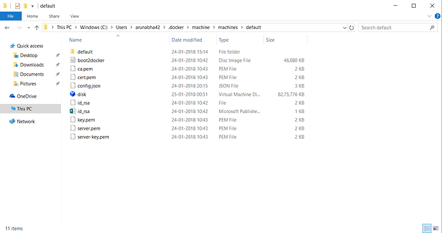The image size is (442, 233).
Task: Navigate to arunabha42 in address bar
Action: coord(147,28)
